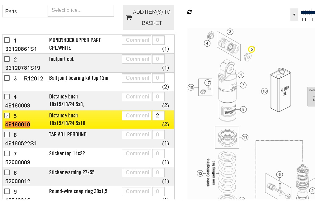Click the left arrow beside zoom slider
Screen dimensions: 315x223
click(x=294, y=15)
